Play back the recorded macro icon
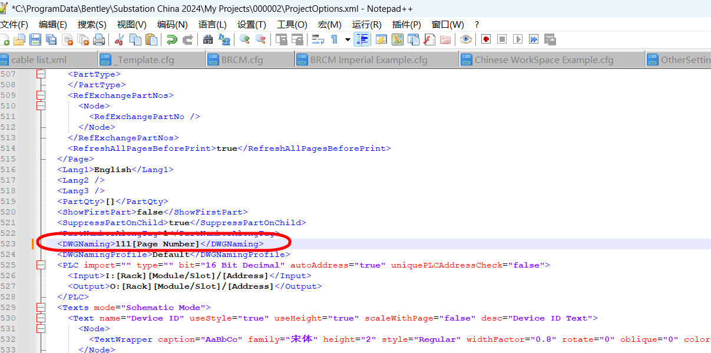The height and width of the screenshot is (353, 711). (x=518, y=39)
